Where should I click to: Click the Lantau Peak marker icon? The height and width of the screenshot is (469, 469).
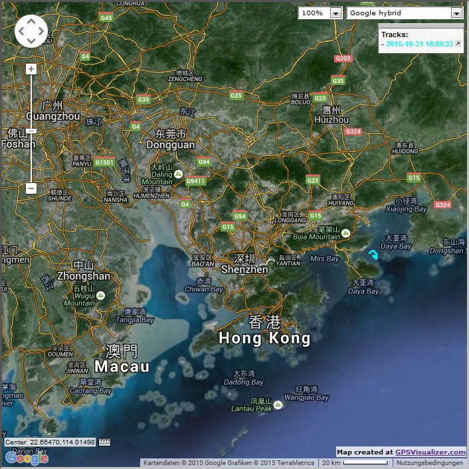coord(278,404)
